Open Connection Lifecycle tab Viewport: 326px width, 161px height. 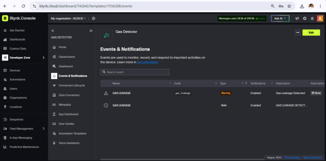[72, 85]
